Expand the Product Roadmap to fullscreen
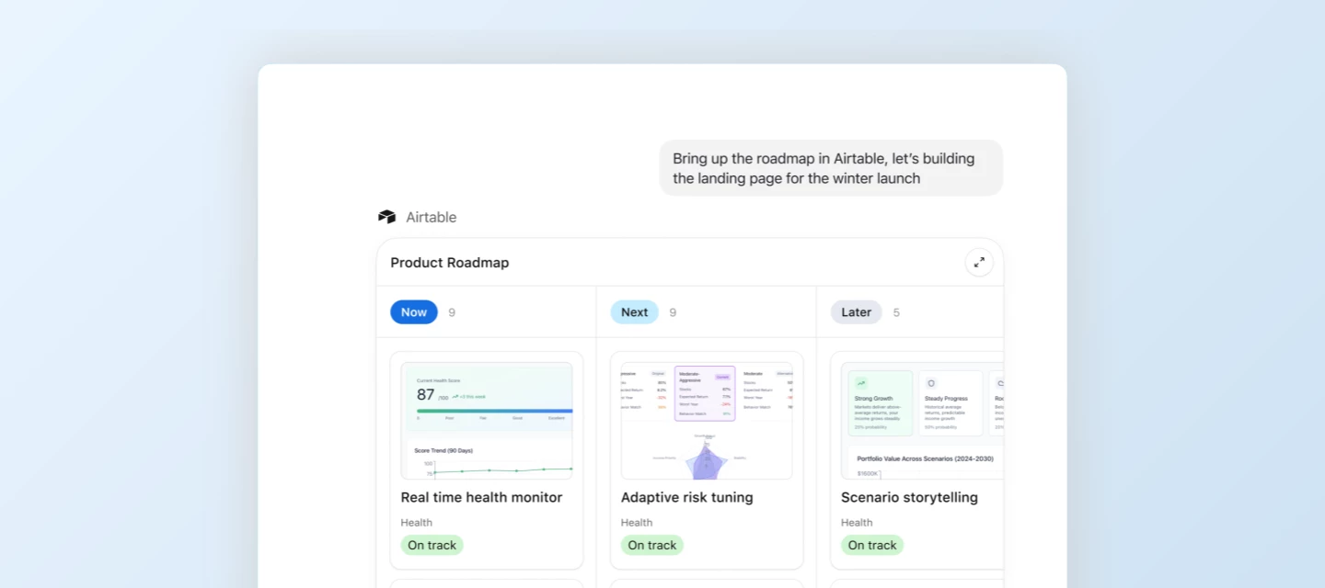The image size is (1325, 588). tap(979, 262)
